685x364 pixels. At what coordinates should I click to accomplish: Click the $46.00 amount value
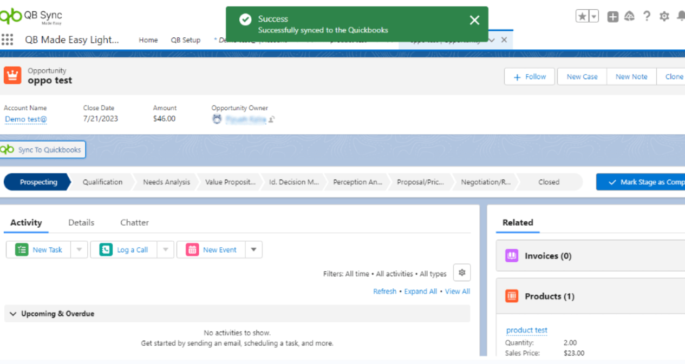[x=164, y=119]
